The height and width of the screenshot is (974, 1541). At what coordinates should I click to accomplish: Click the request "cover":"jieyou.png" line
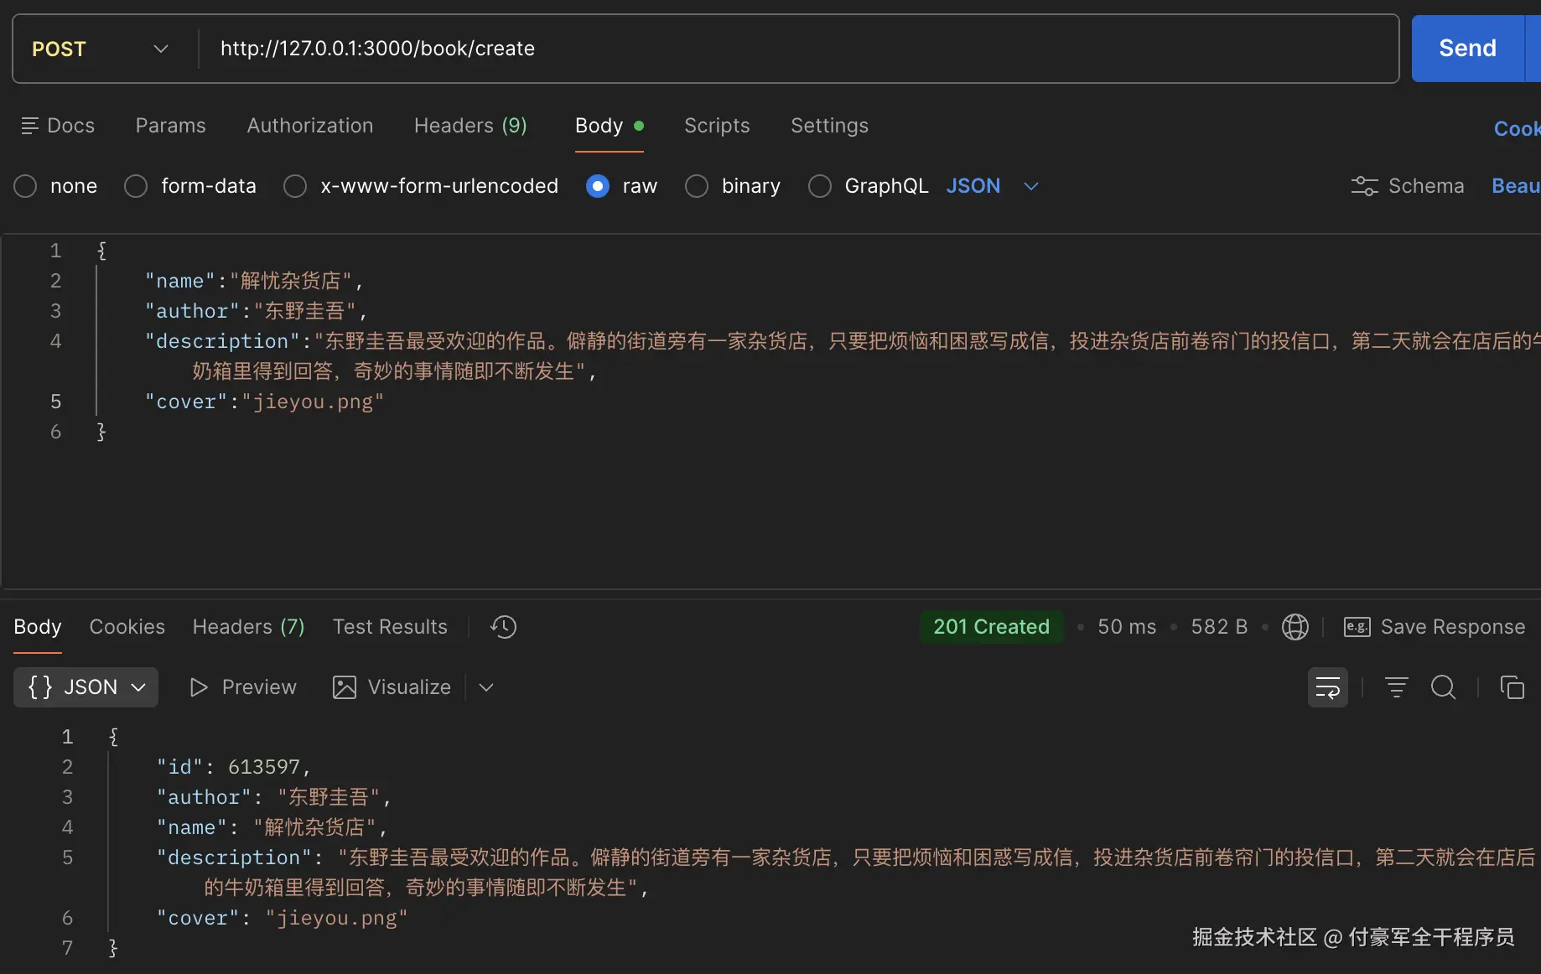[264, 402]
